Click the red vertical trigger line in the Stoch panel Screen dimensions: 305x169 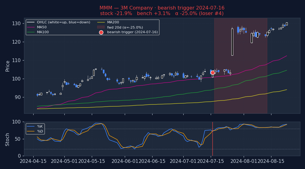pos(213,144)
